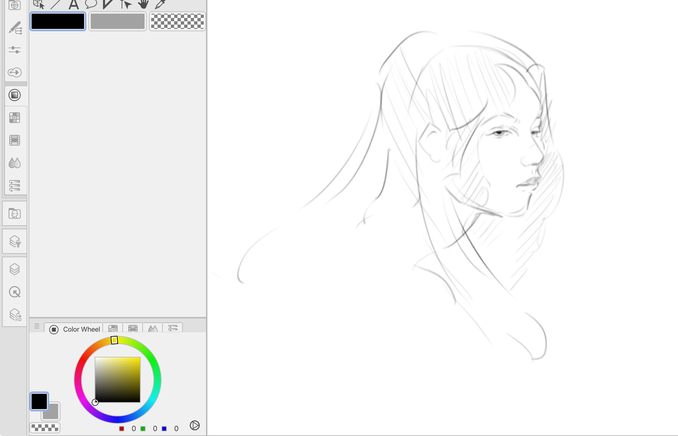Select the straight Line tool
Viewport: 678px width, 436px height.
56,4
